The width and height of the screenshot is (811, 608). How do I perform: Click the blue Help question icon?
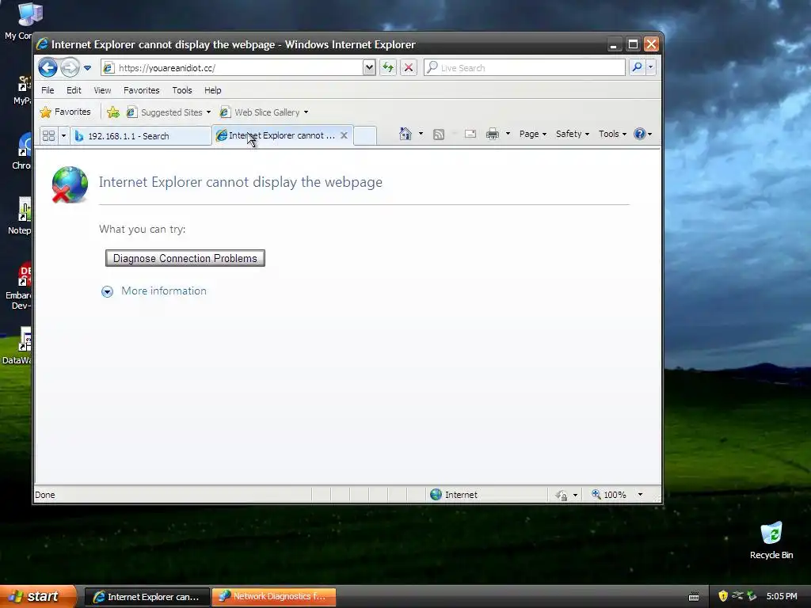click(640, 134)
